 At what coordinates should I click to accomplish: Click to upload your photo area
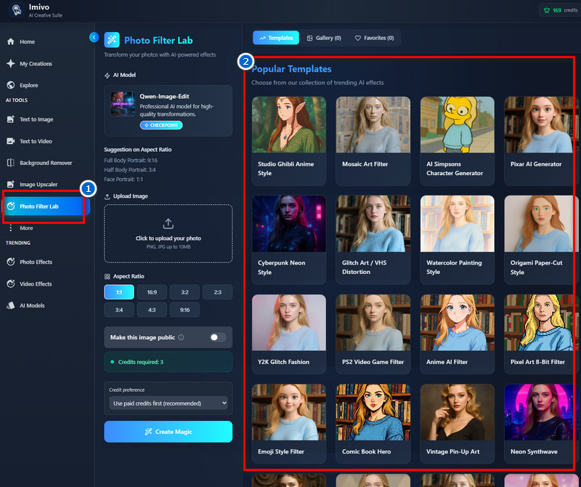(x=168, y=233)
